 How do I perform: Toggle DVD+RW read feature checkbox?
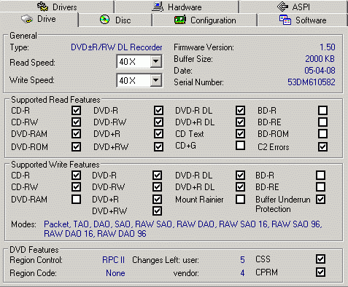click(x=158, y=146)
